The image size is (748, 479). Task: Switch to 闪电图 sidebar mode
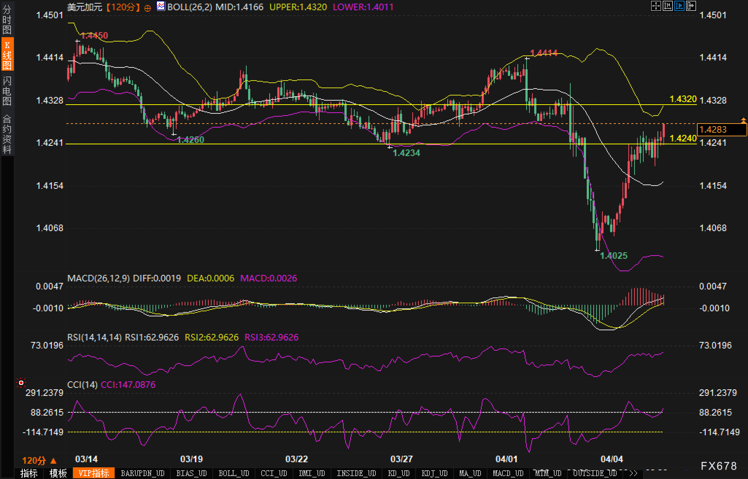(x=7, y=91)
